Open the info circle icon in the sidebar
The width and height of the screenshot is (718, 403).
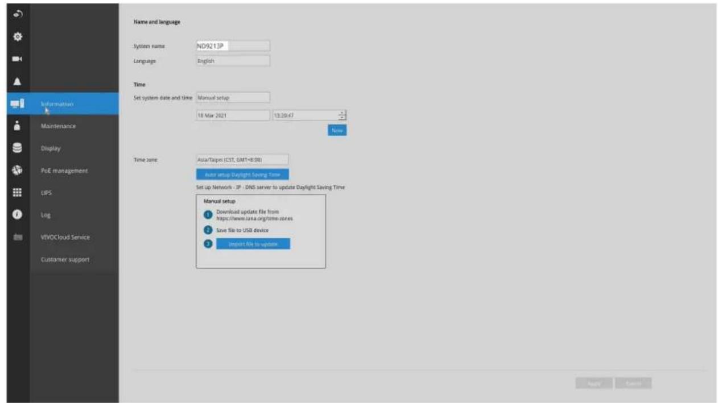coord(18,215)
